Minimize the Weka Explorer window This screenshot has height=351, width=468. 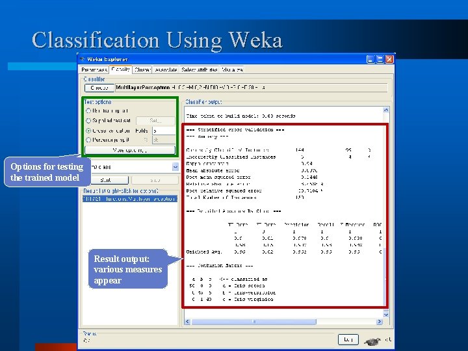pos(370,59)
